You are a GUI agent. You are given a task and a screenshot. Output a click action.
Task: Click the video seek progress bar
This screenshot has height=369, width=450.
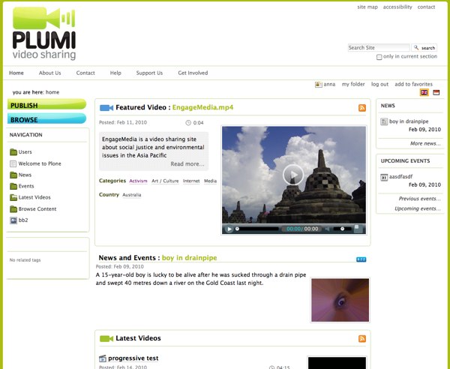click(x=259, y=229)
